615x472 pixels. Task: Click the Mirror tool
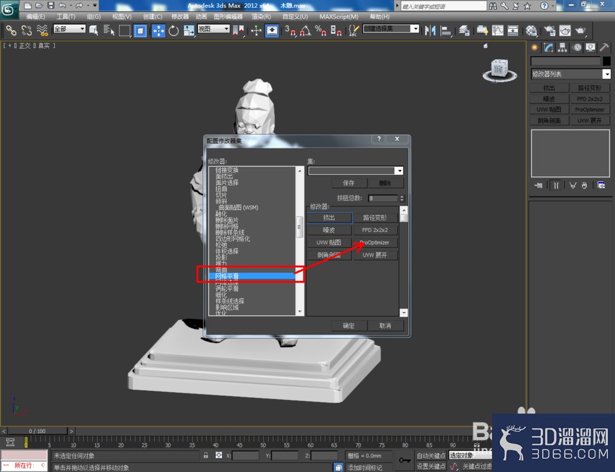pos(430,30)
